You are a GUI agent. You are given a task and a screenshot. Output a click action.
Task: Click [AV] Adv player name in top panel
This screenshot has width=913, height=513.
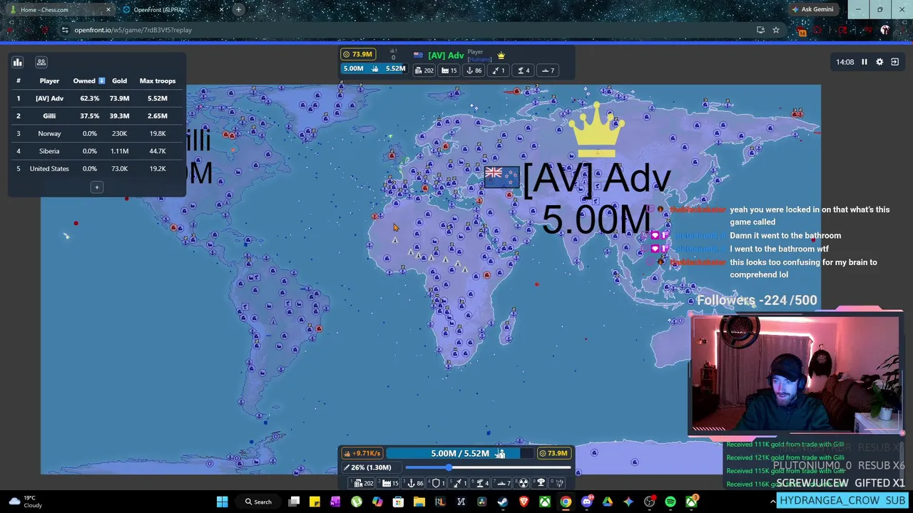pos(446,56)
